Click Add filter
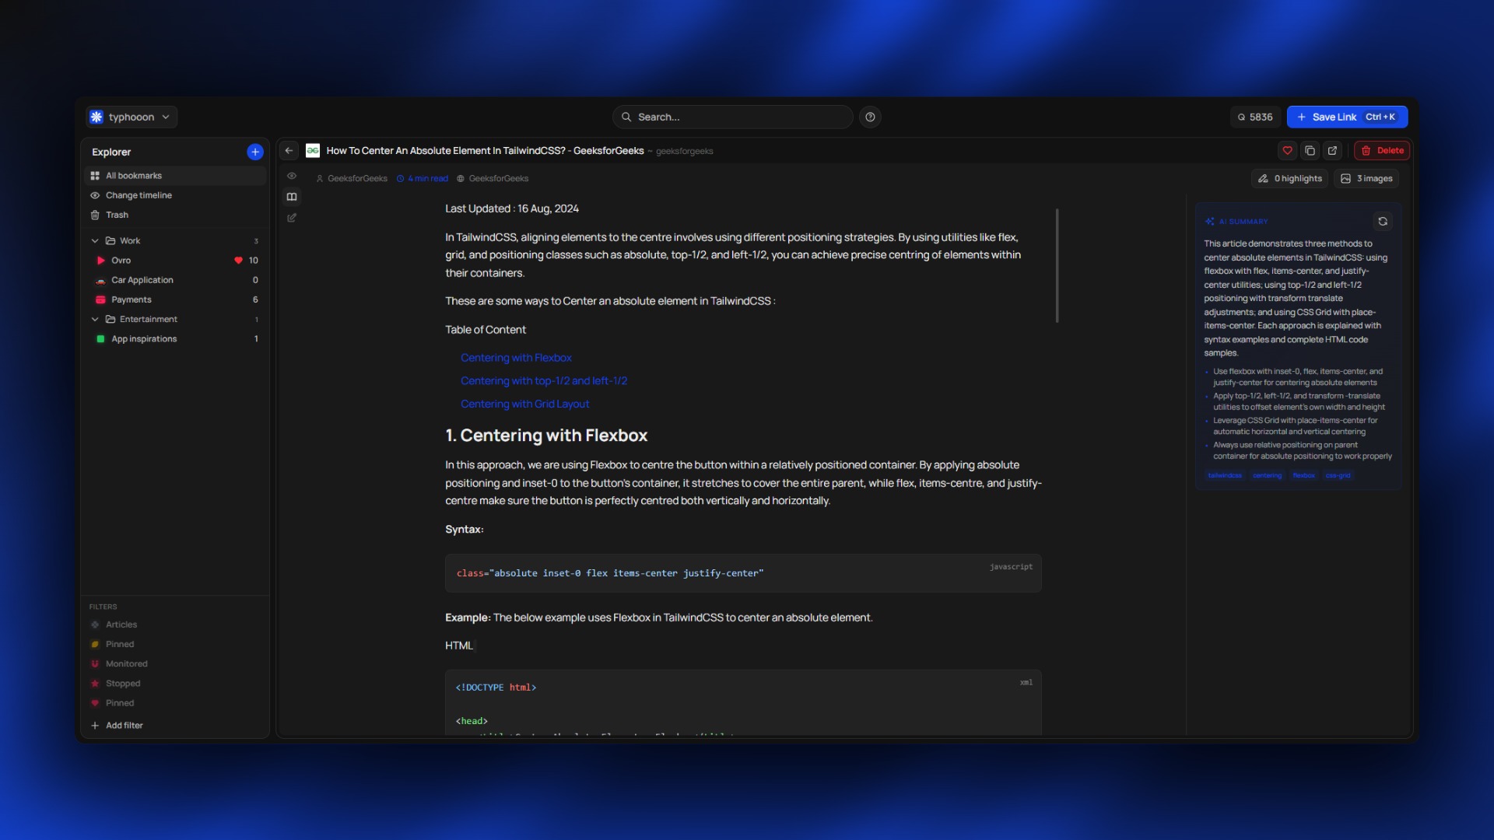Image resolution: width=1494 pixels, height=840 pixels. tap(117, 726)
